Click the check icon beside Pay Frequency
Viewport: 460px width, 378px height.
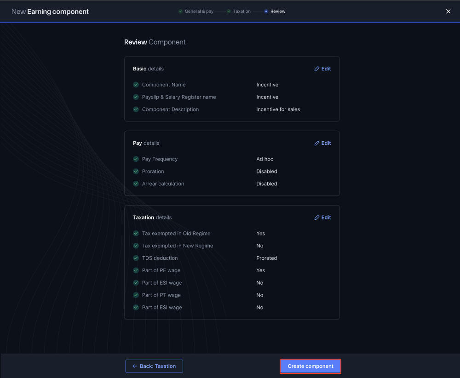pos(136,159)
